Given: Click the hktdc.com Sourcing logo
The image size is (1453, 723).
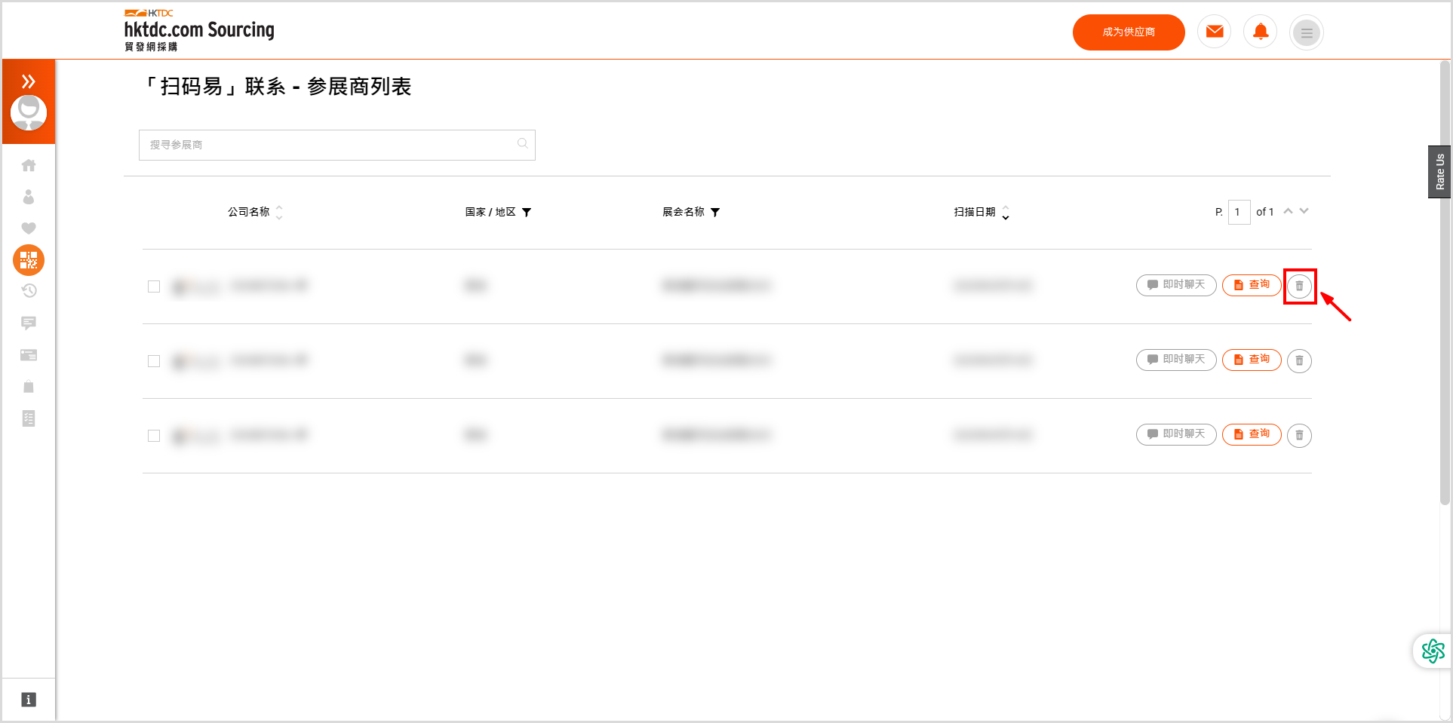Looking at the screenshot, I should point(199,30).
